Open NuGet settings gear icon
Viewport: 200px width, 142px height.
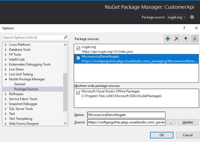tap(192, 17)
